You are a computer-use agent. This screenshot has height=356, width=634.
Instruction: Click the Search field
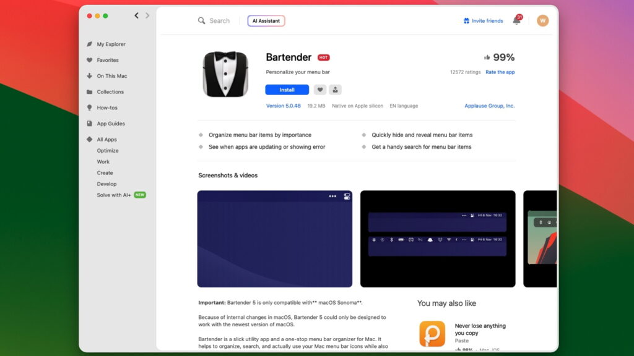tap(219, 21)
